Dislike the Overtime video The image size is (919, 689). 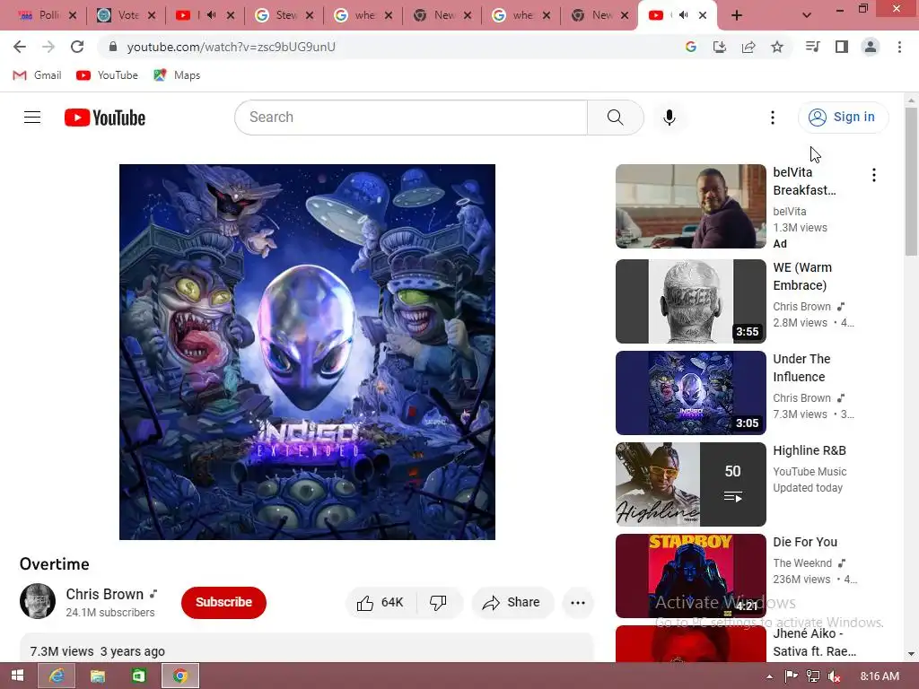click(x=438, y=602)
